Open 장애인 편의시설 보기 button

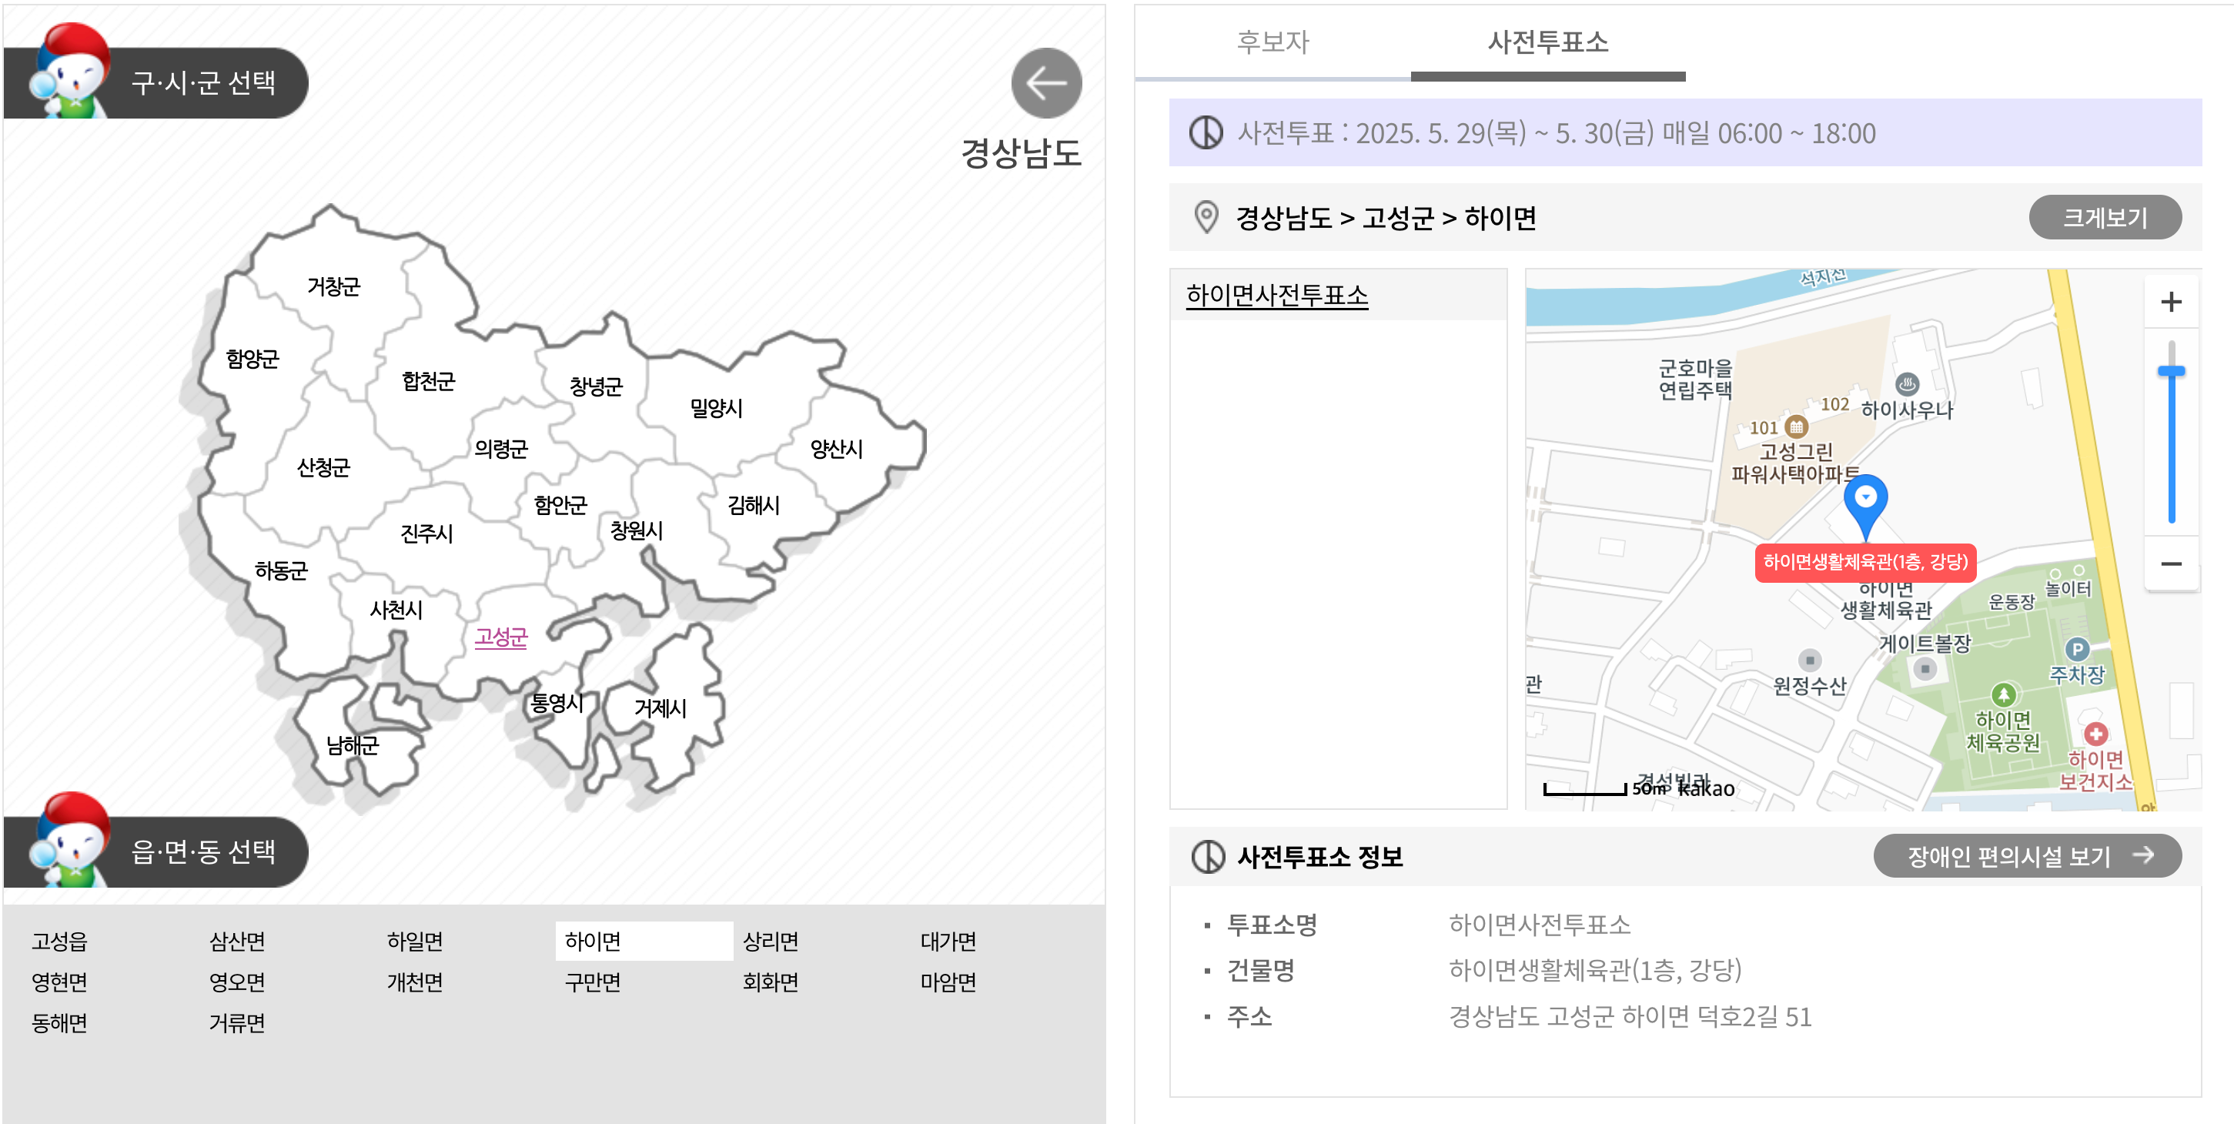(x=2027, y=856)
